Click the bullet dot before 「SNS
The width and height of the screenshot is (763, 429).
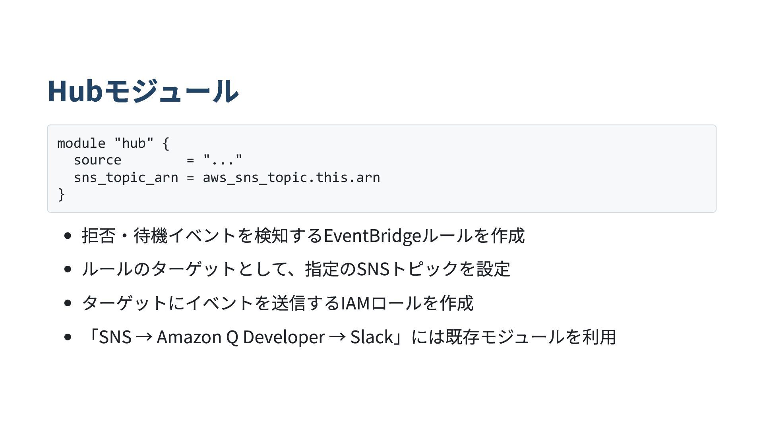[x=68, y=337]
